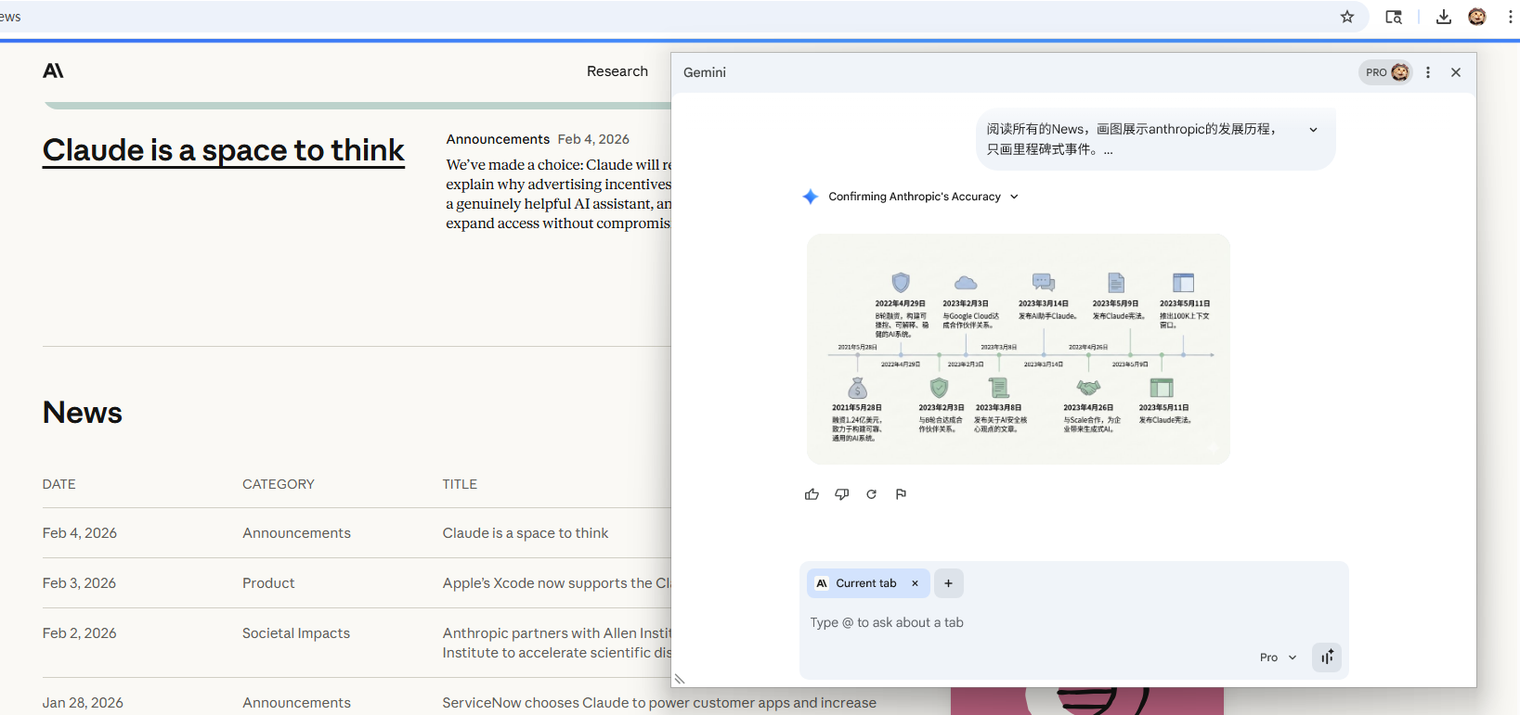Open Apple's Xcode now supports news article

556,583
